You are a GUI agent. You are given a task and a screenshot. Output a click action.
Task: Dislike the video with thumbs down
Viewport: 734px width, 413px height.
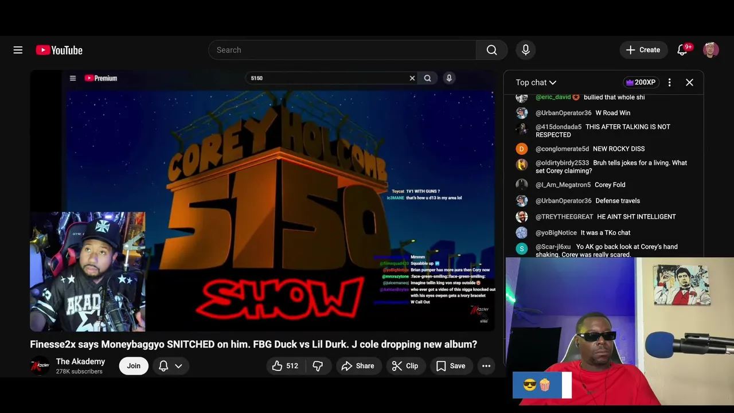click(x=318, y=366)
